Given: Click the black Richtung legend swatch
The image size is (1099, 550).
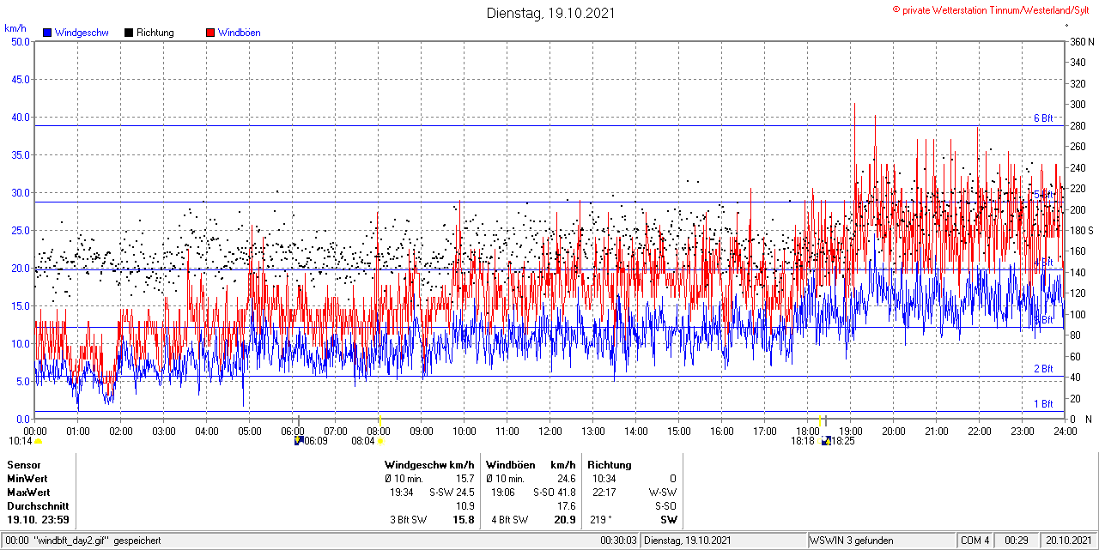Looking at the screenshot, I should click(128, 33).
